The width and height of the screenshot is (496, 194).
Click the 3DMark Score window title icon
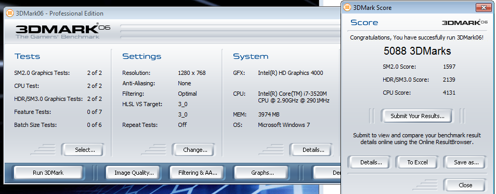pyautogui.click(x=347, y=8)
